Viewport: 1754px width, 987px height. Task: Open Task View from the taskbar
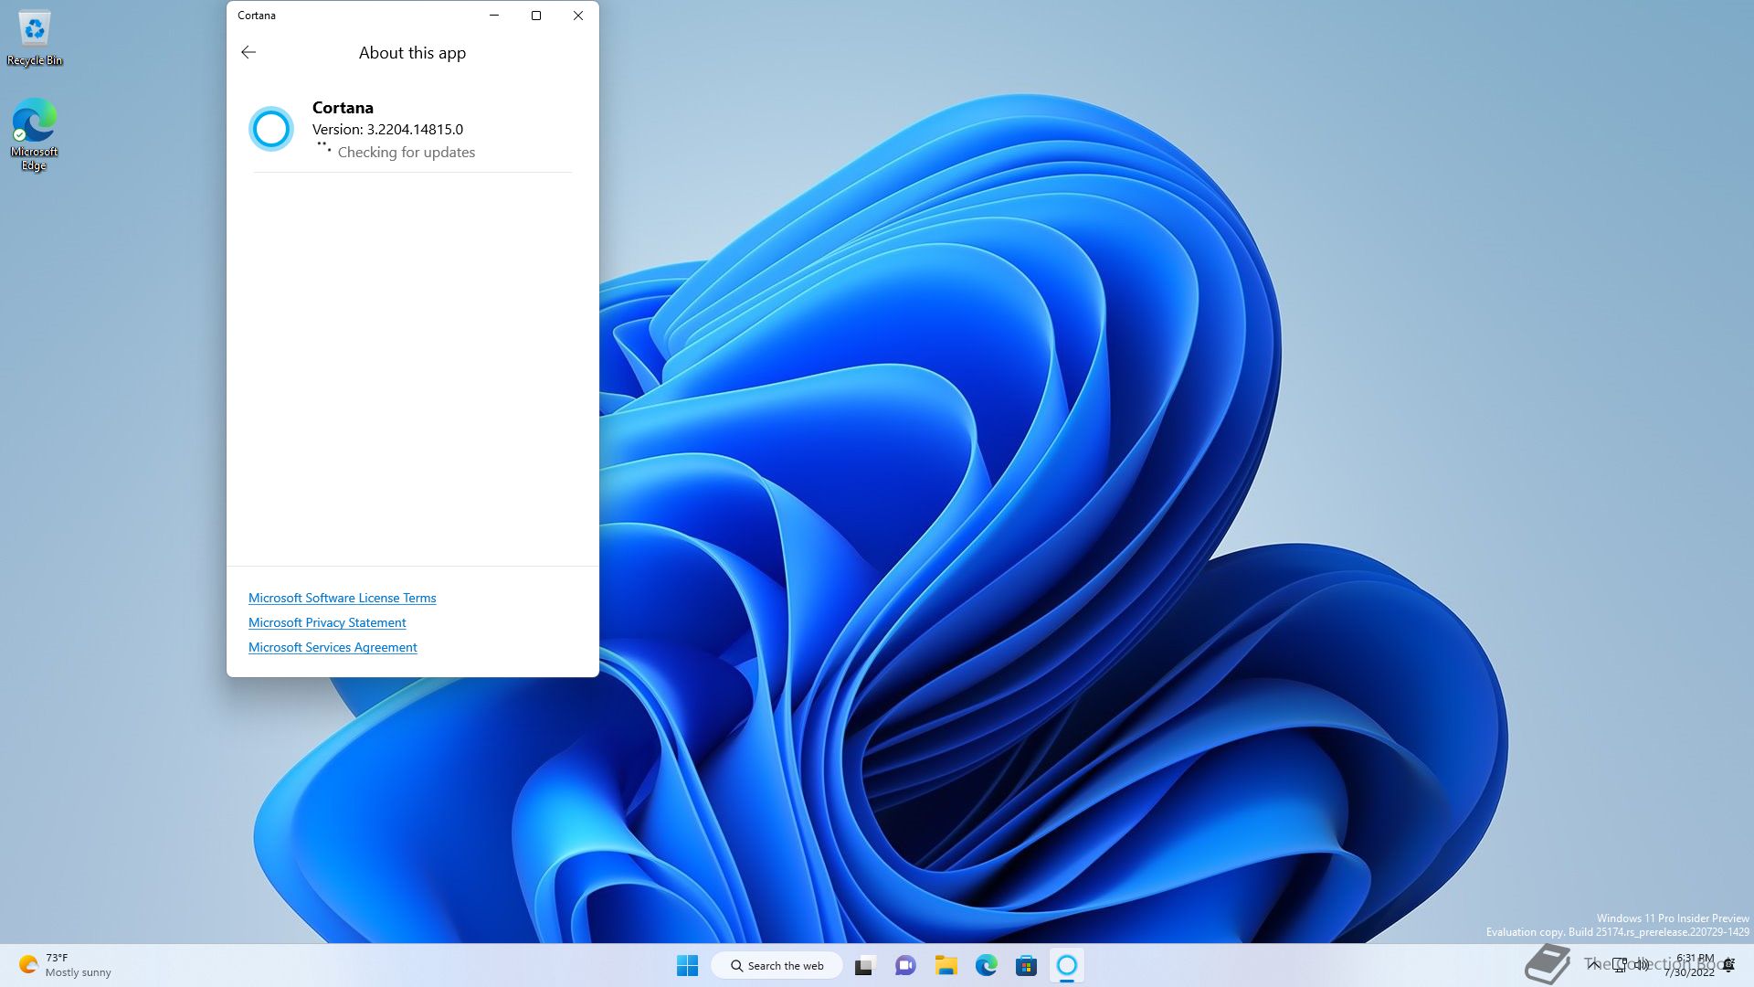click(864, 965)
